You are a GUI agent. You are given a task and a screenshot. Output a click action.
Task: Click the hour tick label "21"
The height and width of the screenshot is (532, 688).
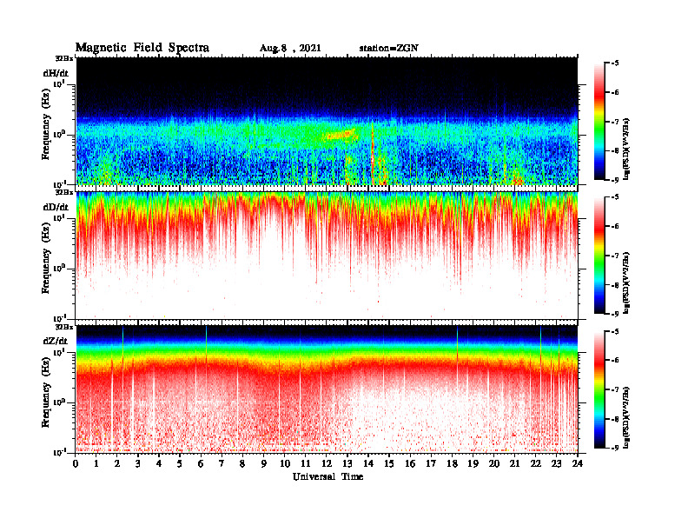[x=514, y=463]
